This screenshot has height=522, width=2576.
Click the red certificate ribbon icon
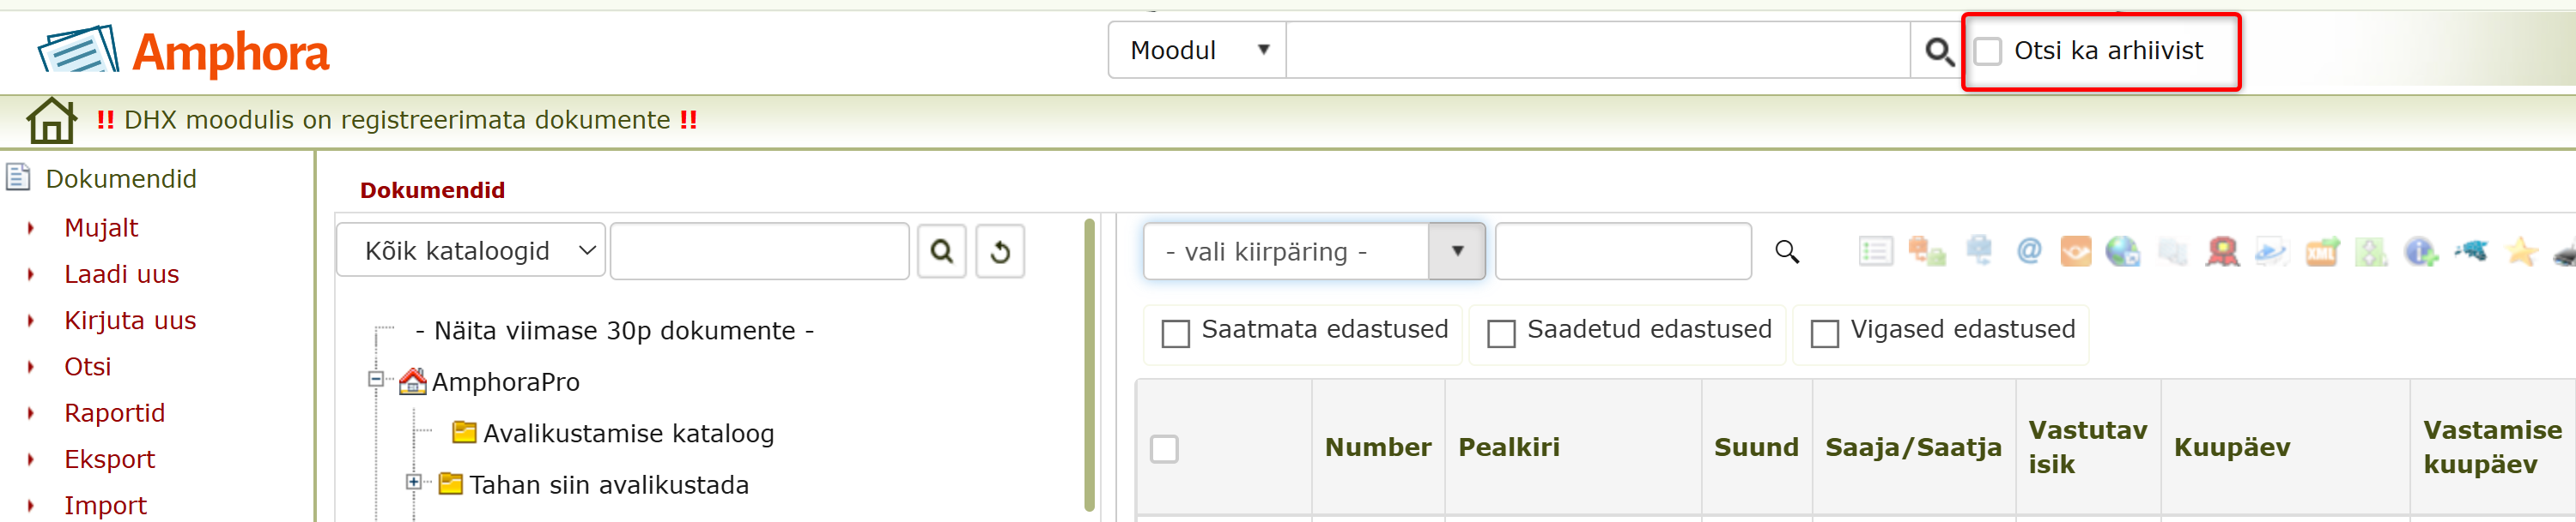coord(2222,251)
